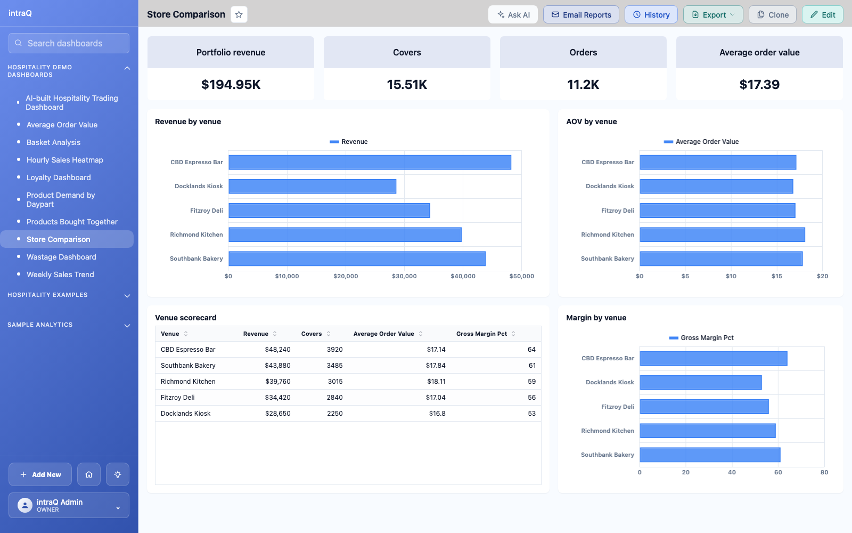Click Docklands Kiosk revenue bar
Viewport: 852px width, 533px height.
click(x=313, y=187)
